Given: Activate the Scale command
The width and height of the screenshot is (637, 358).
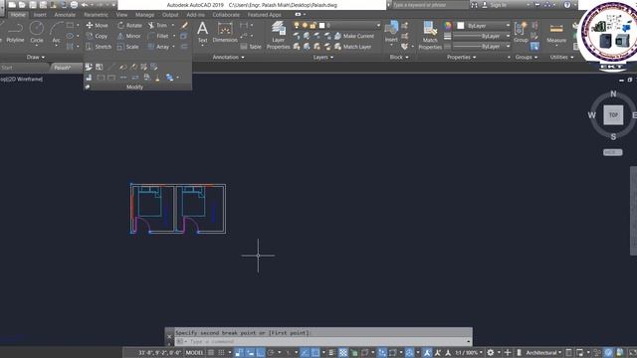Looking at the screenshot, I should tap(128, 47).
